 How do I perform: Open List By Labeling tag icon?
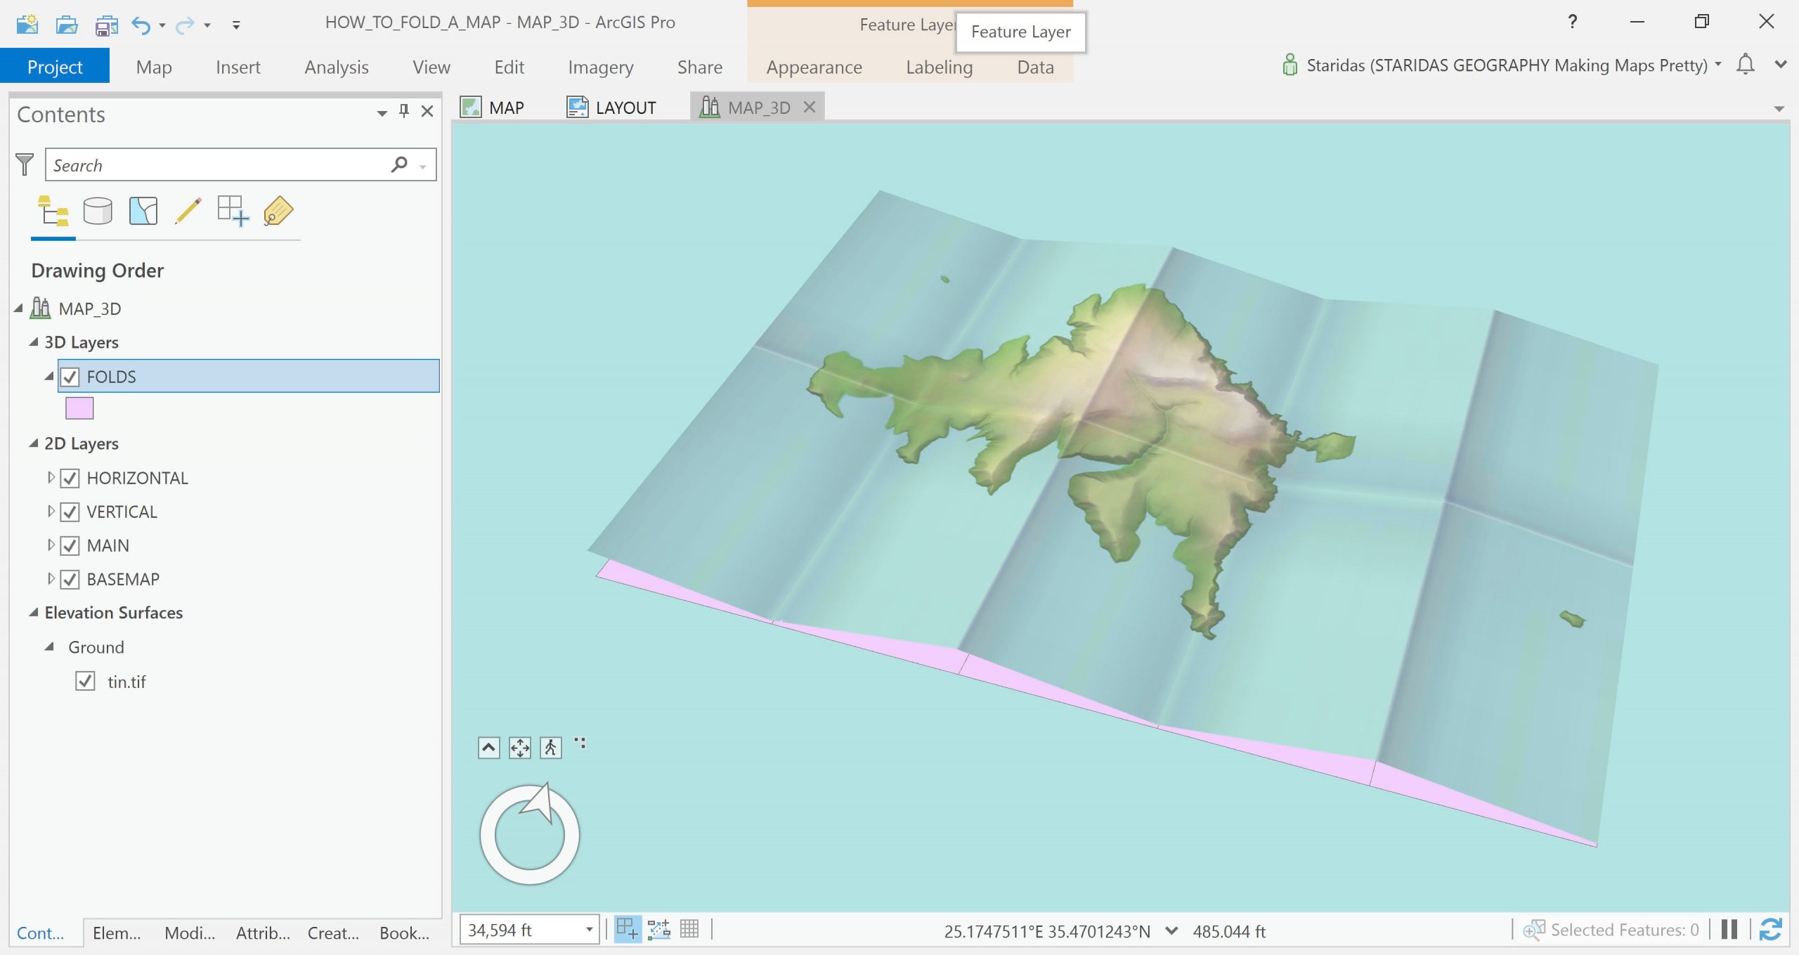pyautogui.click(x=278, y=211)
